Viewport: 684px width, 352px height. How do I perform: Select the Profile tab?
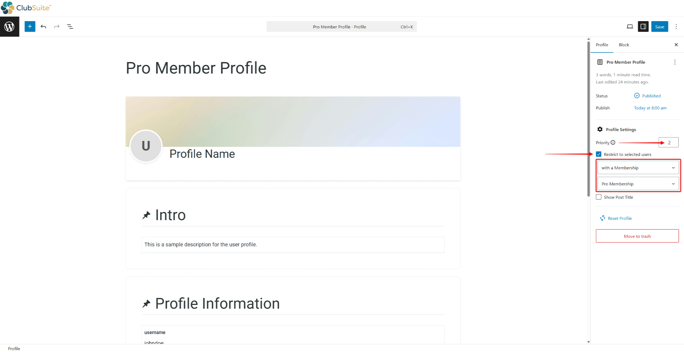tap(602, 45)
